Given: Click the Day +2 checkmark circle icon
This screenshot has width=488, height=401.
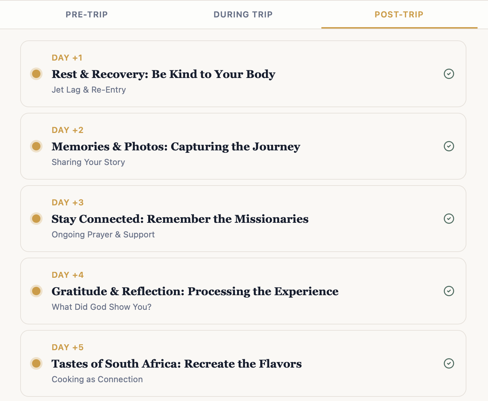Looking at the screenshot, I should pyautogui.click(x=449, y=146).
